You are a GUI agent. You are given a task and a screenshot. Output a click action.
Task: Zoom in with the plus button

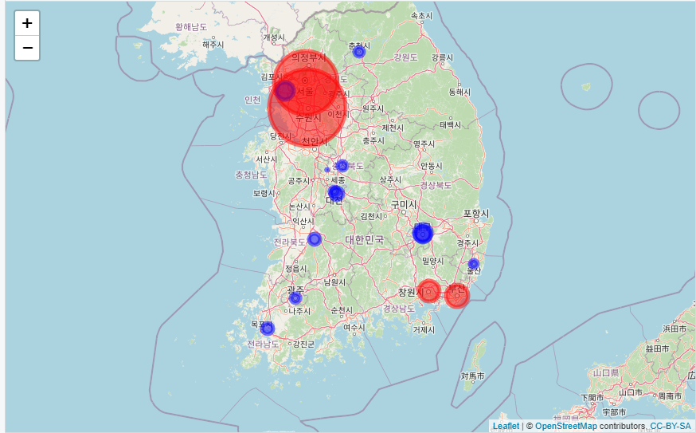pos(27,23)
